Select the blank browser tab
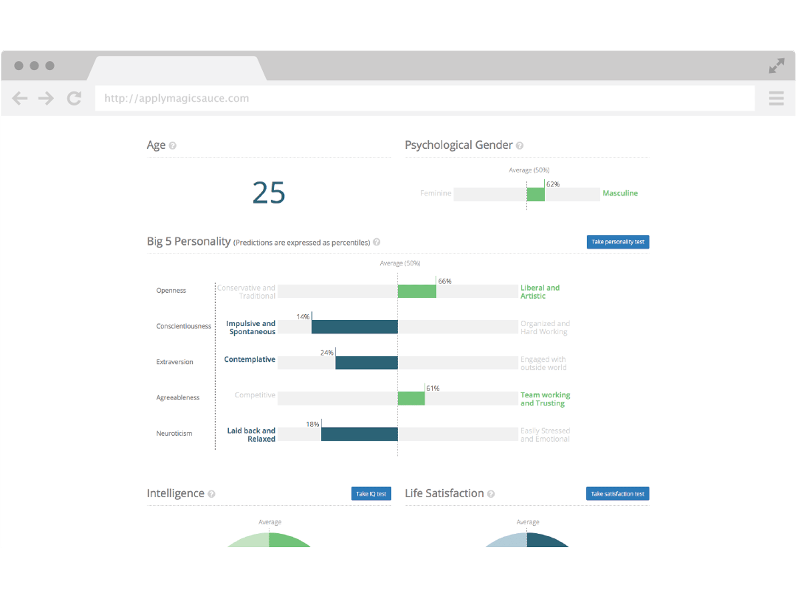Viewport: 796px width, 591px height. (x=177, y=68)
